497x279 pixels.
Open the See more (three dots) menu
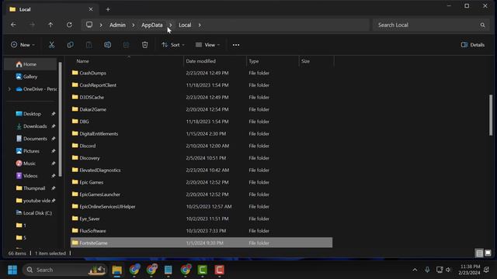point(236,45)
